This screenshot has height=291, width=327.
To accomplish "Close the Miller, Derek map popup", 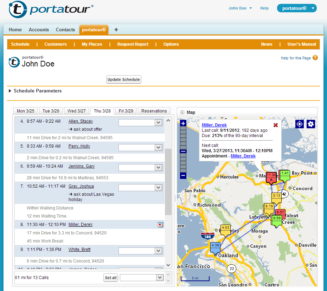I will pos(276,125).
